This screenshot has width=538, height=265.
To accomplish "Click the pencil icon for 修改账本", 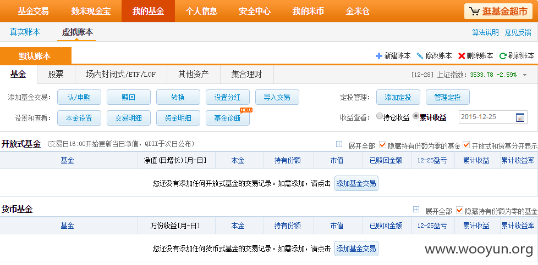I will [x=420, y=56].
